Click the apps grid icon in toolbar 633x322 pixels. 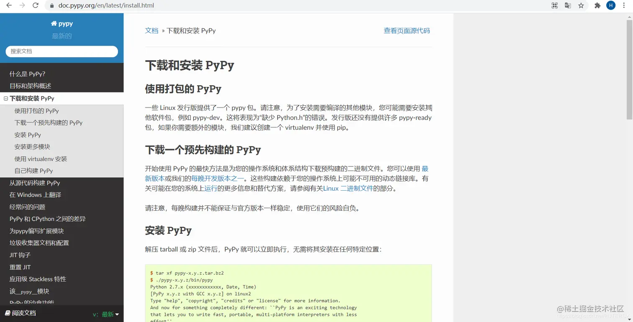click(554, 5)
